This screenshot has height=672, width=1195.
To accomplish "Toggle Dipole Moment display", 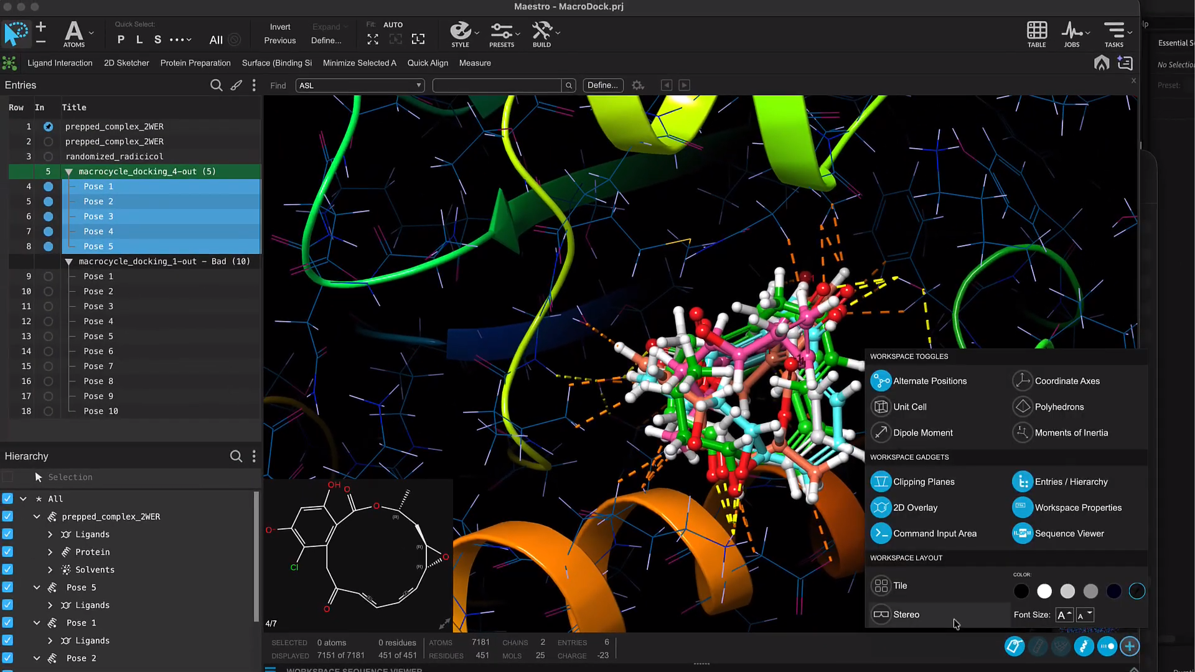I will pyautogui.click(x=912, y=433).
